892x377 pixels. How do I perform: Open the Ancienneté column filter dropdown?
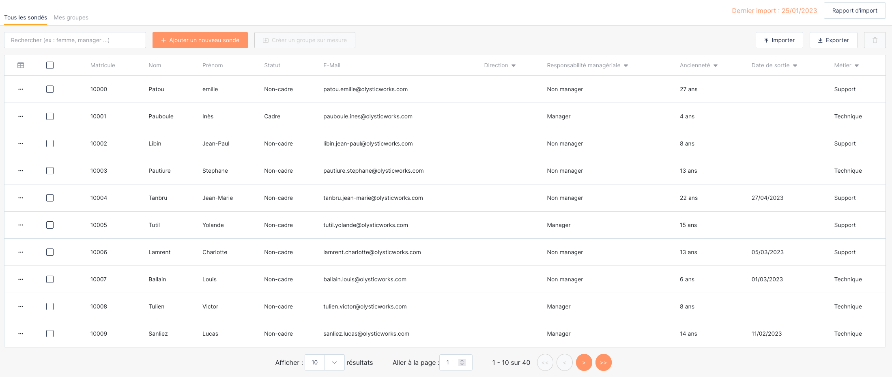click(716, 66)
